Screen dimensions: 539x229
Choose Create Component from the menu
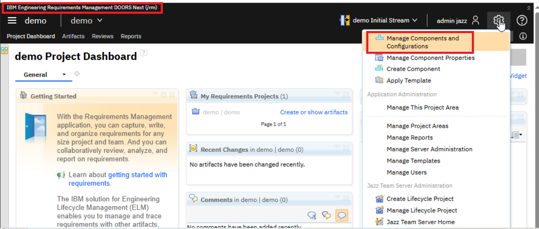(x=413, y=69)
